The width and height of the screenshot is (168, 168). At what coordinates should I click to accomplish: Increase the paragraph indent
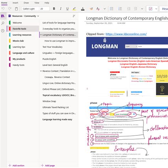click(135, 9)
